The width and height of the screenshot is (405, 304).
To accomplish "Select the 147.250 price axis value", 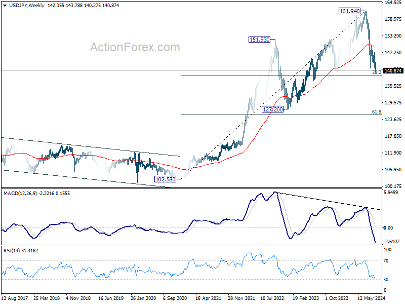I will pos(393,53).
